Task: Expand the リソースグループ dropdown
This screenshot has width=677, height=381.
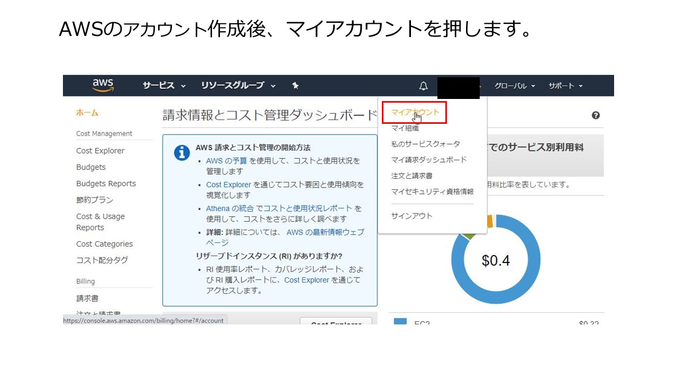Action: pyautogui.click(x=239, y=86)
